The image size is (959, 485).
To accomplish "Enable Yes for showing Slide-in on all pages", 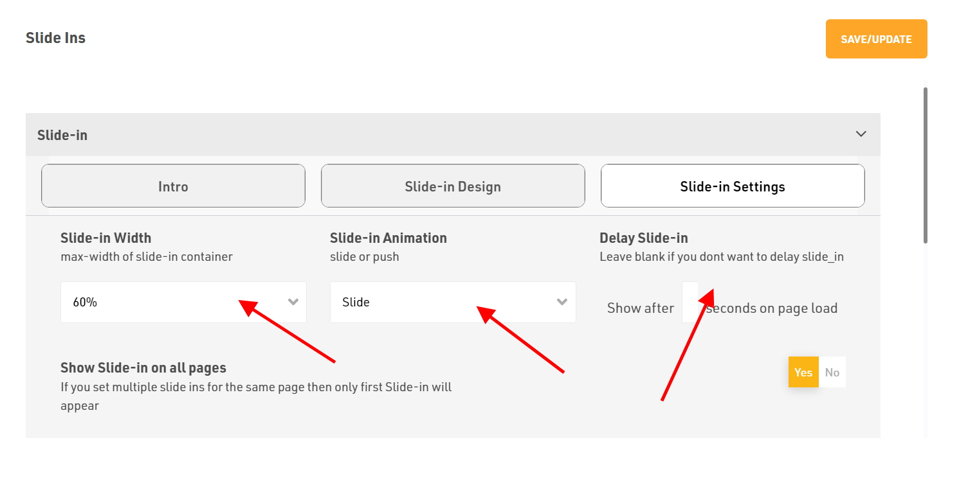I will pos(803,373).
